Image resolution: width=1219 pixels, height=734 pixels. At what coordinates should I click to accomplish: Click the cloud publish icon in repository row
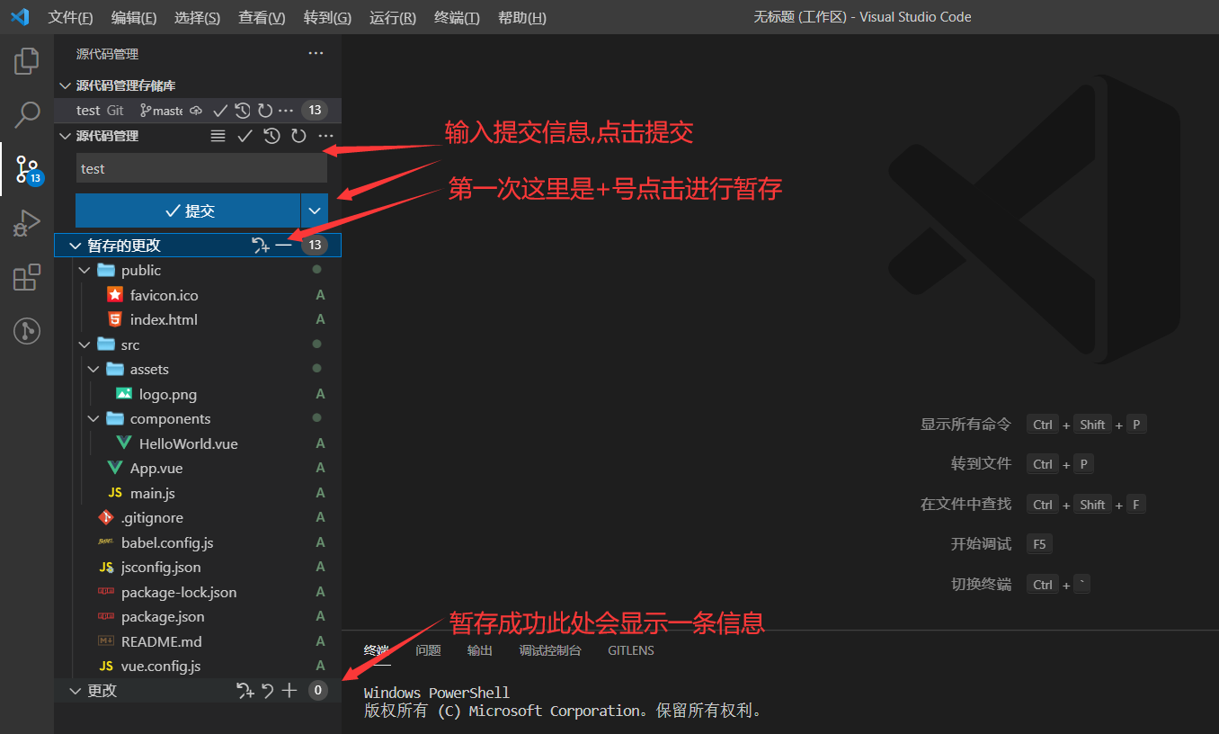coord(196,111)
